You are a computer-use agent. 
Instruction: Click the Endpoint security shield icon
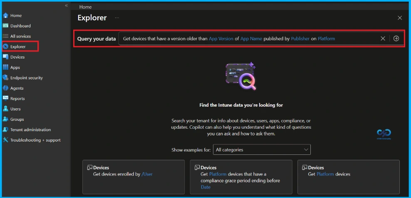[5, 78]
